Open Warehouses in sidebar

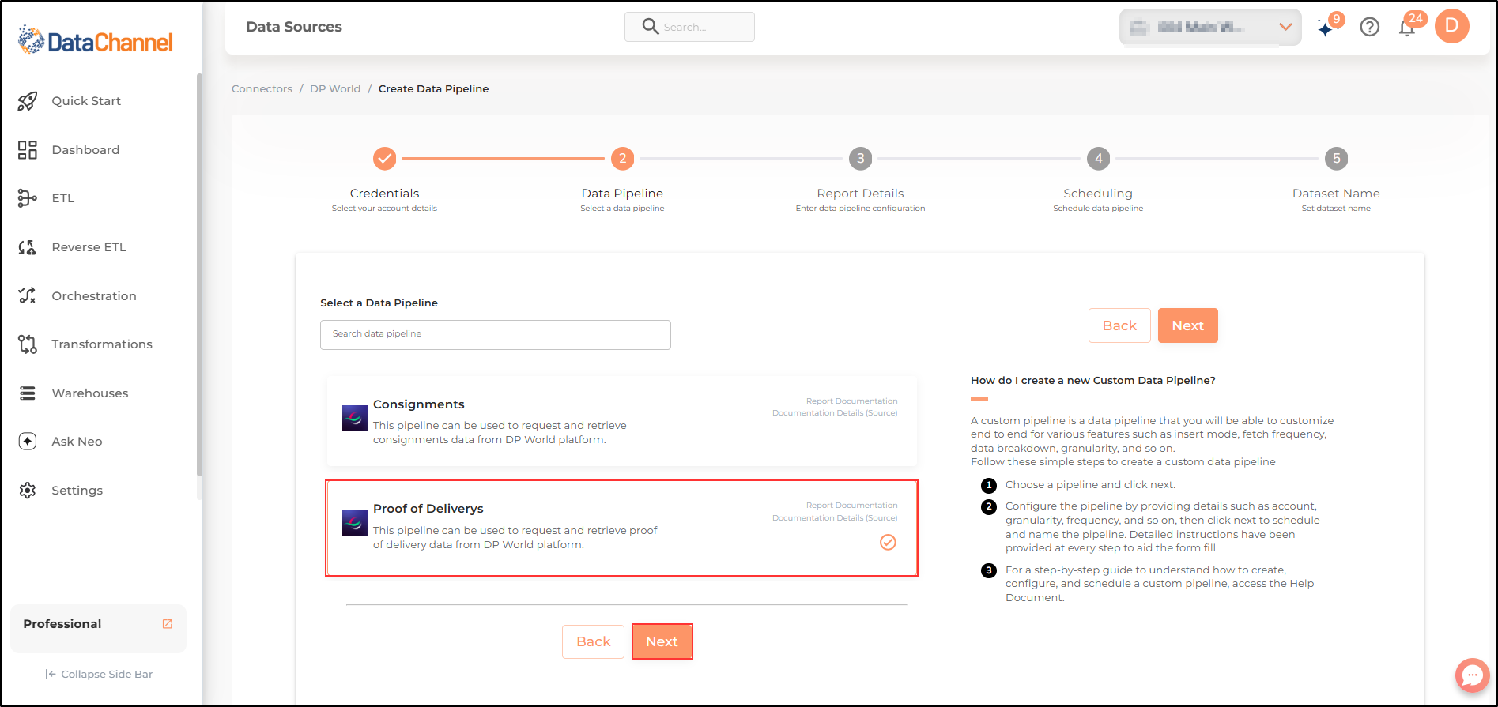(x=89, y=393)
